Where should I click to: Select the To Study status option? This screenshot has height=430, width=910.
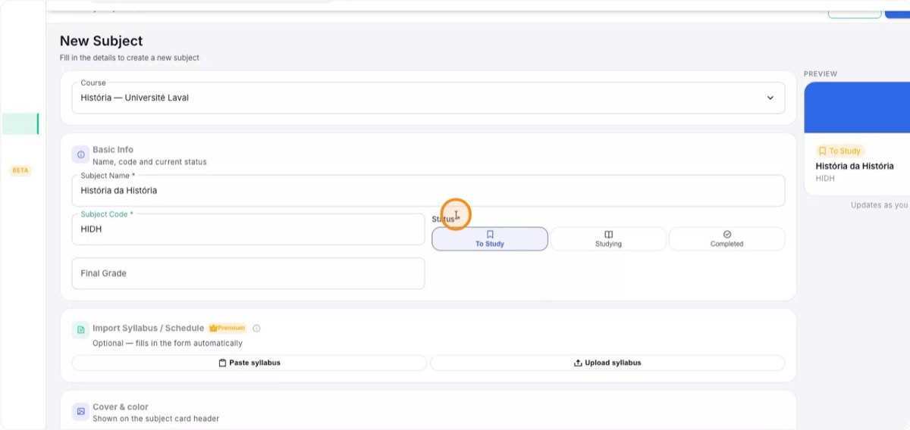click(x=490, y=238)
